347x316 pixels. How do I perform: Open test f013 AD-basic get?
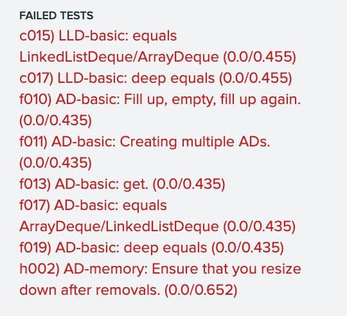[122, 184]
